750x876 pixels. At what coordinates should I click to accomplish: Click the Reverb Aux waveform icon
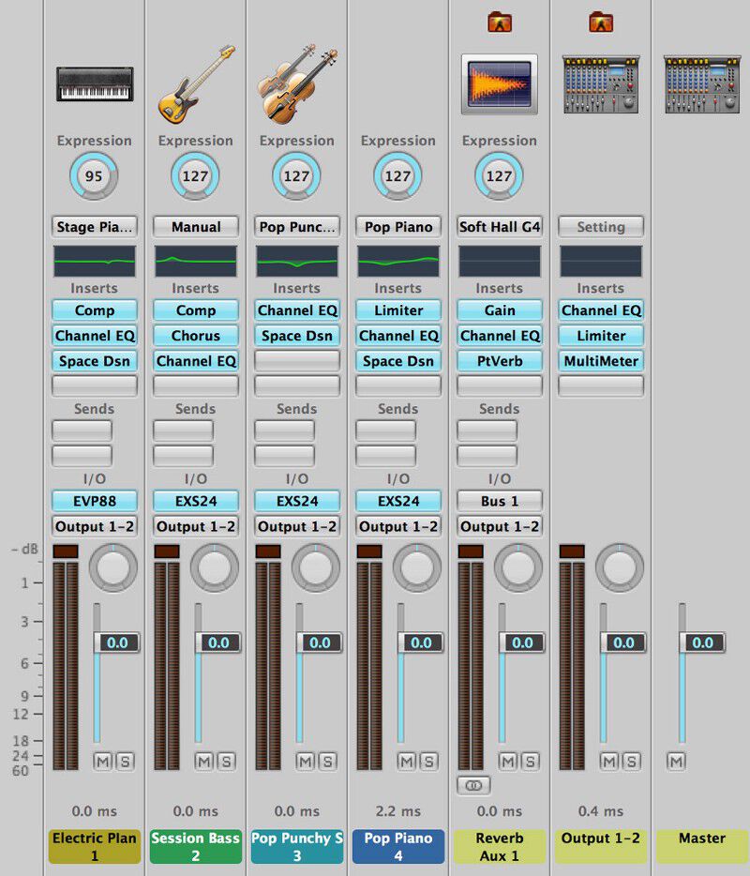pyautogui.click(x=500, y=84)
